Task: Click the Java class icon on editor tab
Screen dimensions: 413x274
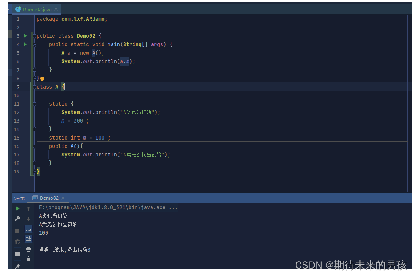Action: coord(18,10)
